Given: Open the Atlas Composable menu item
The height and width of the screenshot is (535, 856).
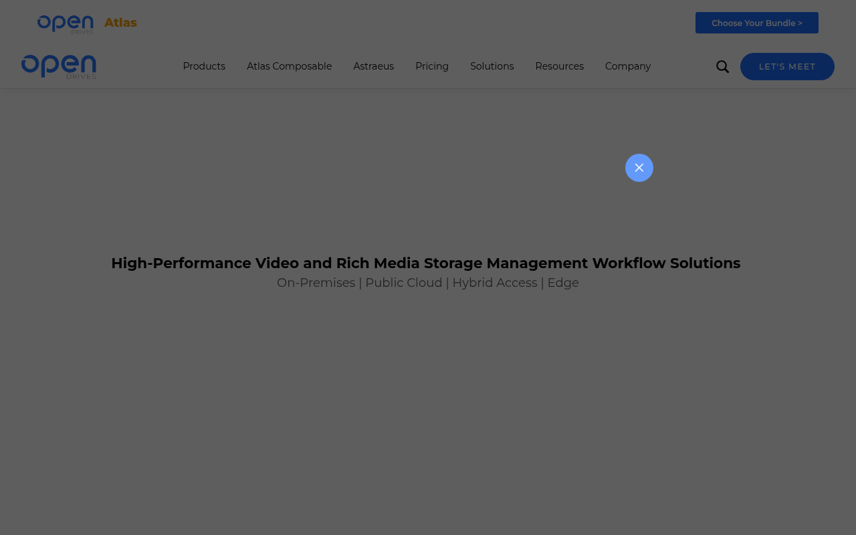Looking at the screenshot, I should tap(289, 66).
